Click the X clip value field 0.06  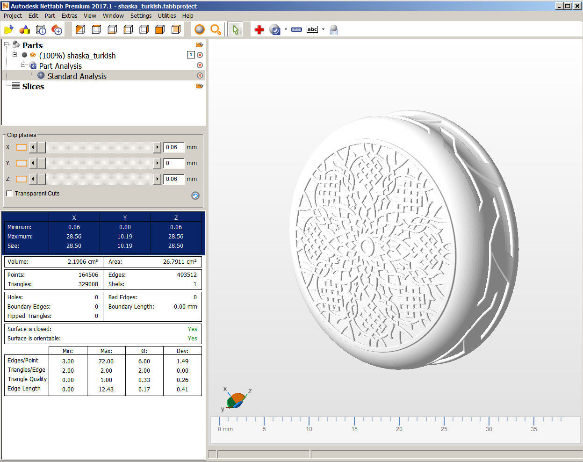pyautogui.click(x=173, y=147)
